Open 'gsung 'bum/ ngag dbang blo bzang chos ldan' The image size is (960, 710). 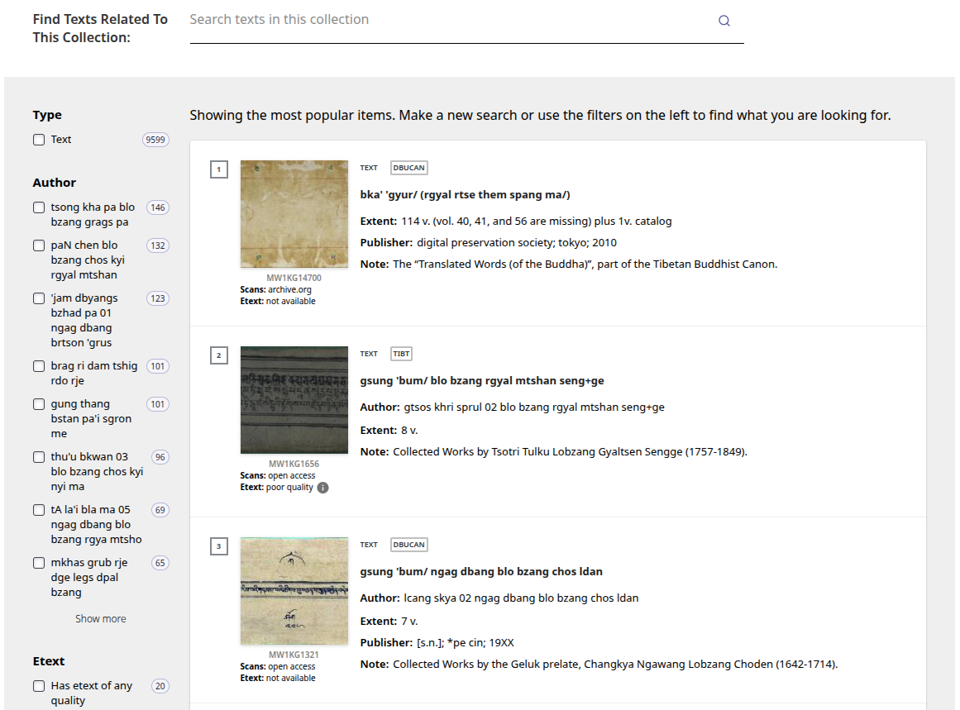tap(481, 571)
